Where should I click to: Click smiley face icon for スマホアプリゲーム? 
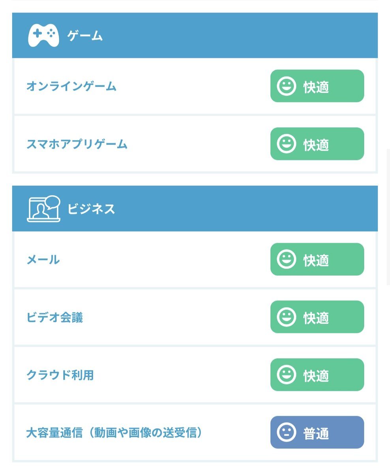click(x=286, y=144)
